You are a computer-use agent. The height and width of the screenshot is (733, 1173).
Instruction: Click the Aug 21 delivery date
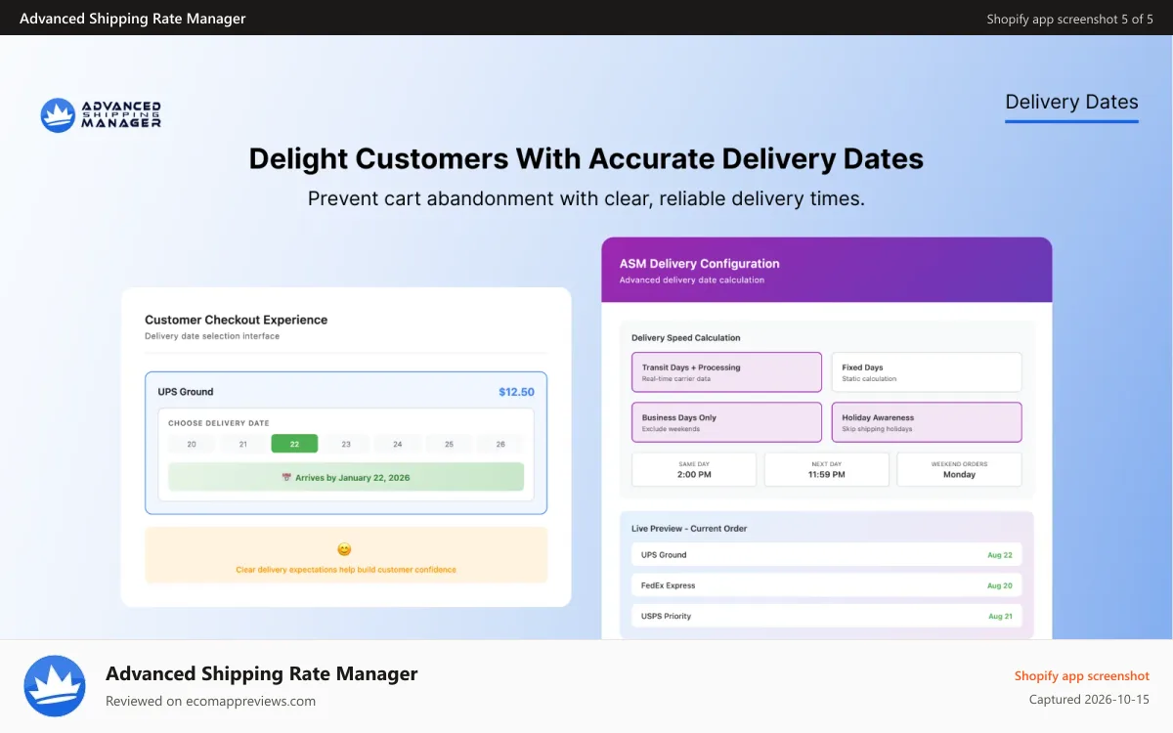click(1000, 616)
